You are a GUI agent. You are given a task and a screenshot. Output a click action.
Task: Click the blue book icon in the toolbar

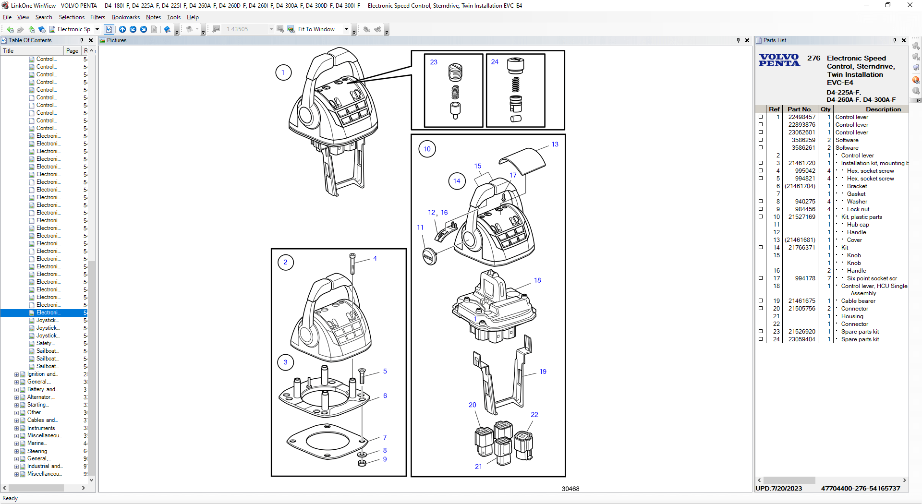tap(167, 29)
